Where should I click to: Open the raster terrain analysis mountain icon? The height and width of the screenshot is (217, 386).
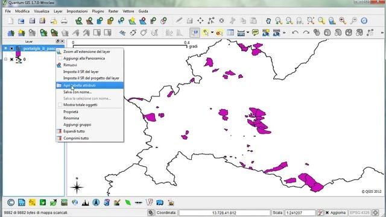click(x=86, y=203)
